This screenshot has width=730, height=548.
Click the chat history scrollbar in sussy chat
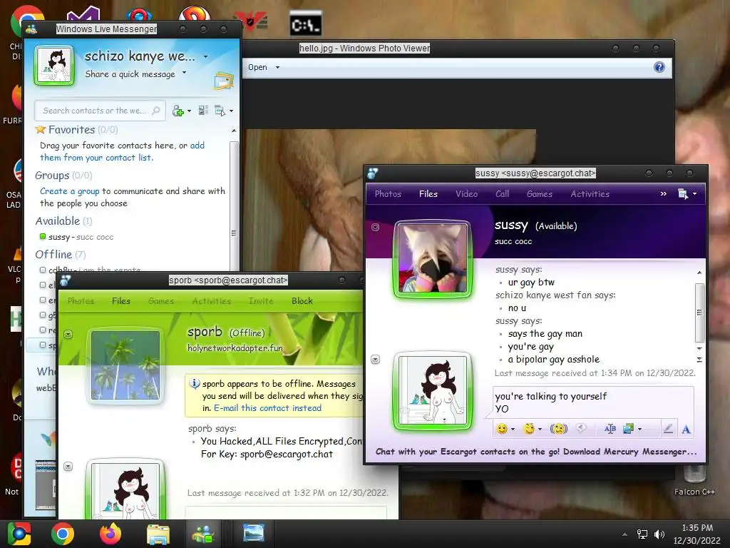[699, 313]
